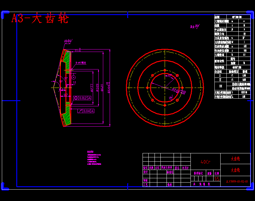This screenshot has width=255, height=201.
Task: Click the '8-ø17' hole callout text
Action: (81, 63)
